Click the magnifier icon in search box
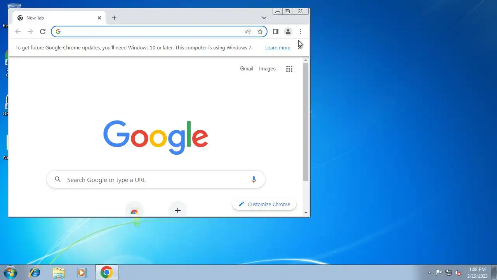Viewport: 497px width, 280px height. click(58, 179)
